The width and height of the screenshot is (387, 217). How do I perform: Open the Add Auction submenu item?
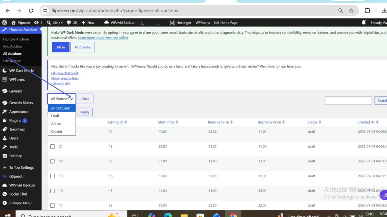(13, 46)
